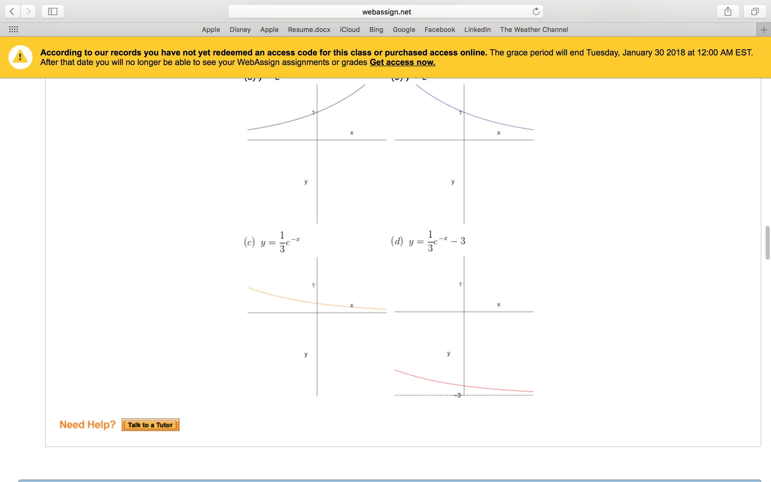Click the graph under (d) with -3 asymptote
The width and height of the screenshot is (771, 482).
(464, 326)
